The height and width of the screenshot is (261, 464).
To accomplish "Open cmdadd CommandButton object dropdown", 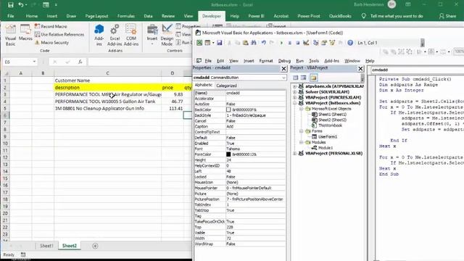I will [x=283, y=78].
